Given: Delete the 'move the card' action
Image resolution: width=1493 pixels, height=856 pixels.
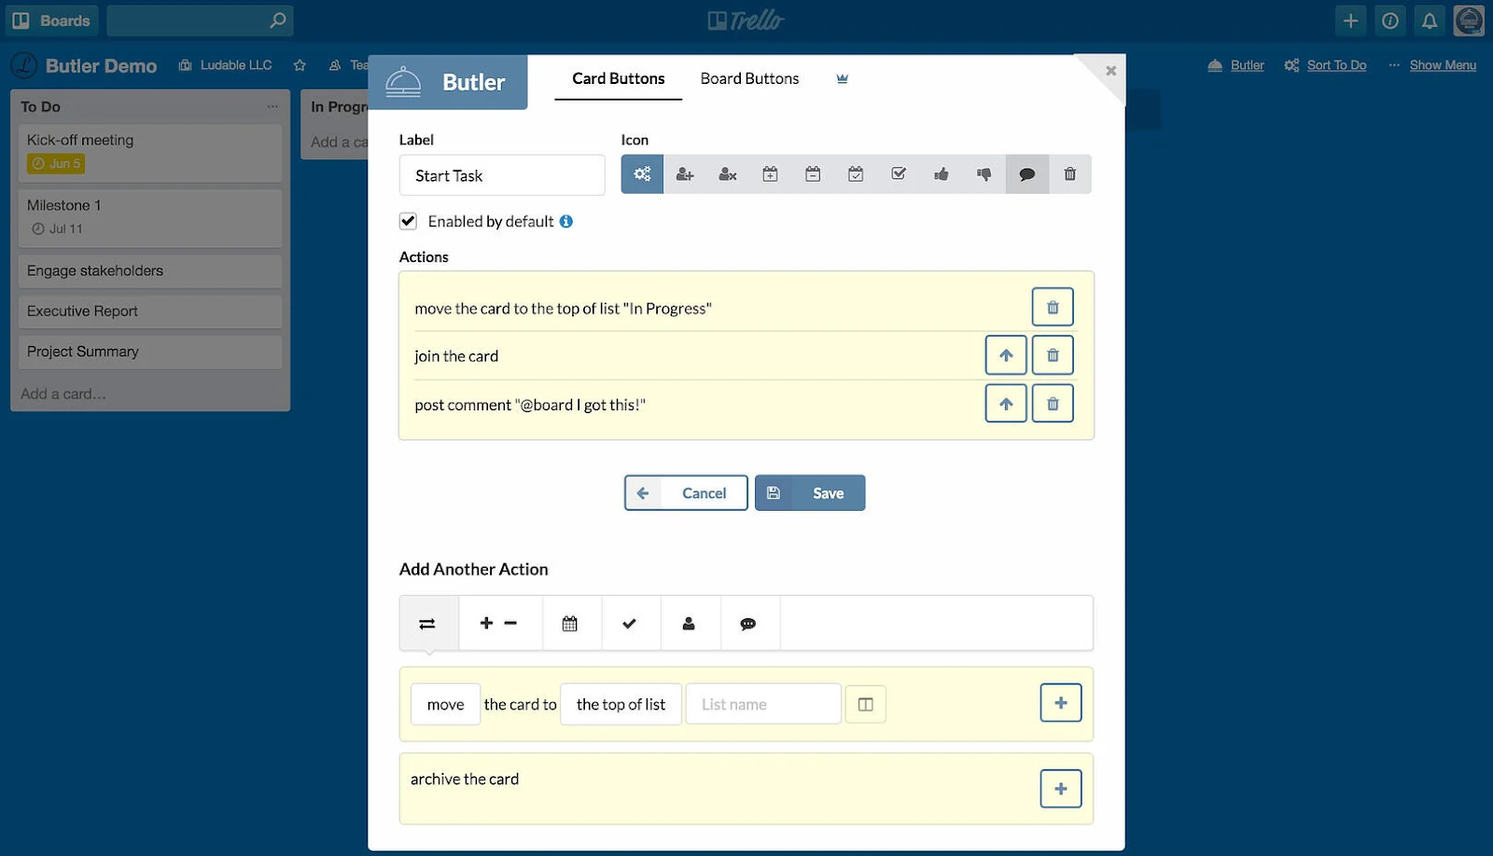Looking at the screenshot, I should 1053,307.
